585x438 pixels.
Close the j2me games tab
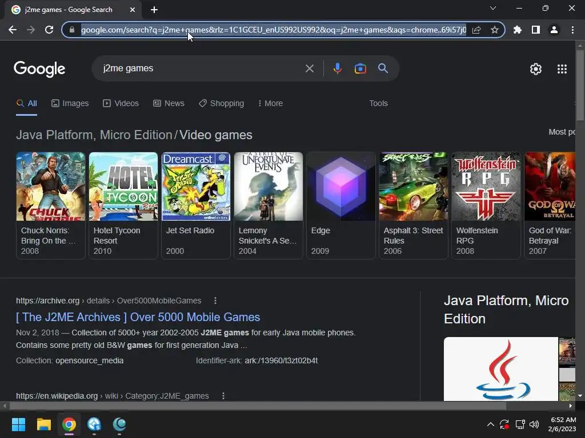[x=133, y=10]
